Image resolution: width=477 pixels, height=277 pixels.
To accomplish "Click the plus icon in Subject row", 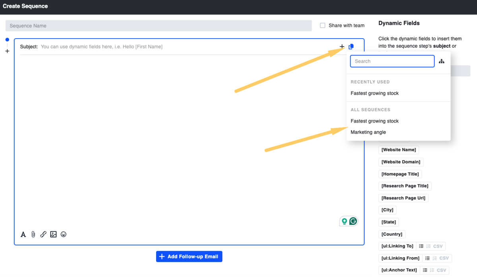I will coord(342,47).
